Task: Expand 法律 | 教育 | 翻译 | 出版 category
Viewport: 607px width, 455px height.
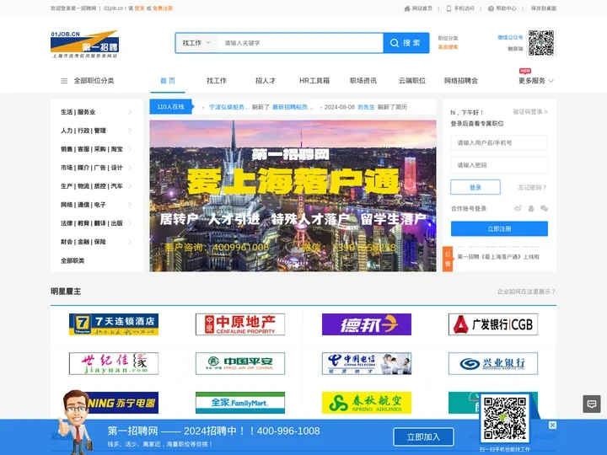Action: (x=96, y=223)
